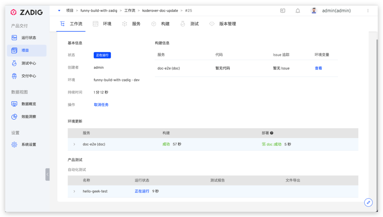Select 效能洞察 menu label

29,116
